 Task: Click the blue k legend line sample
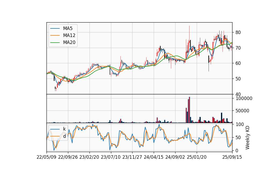[55, 129]
